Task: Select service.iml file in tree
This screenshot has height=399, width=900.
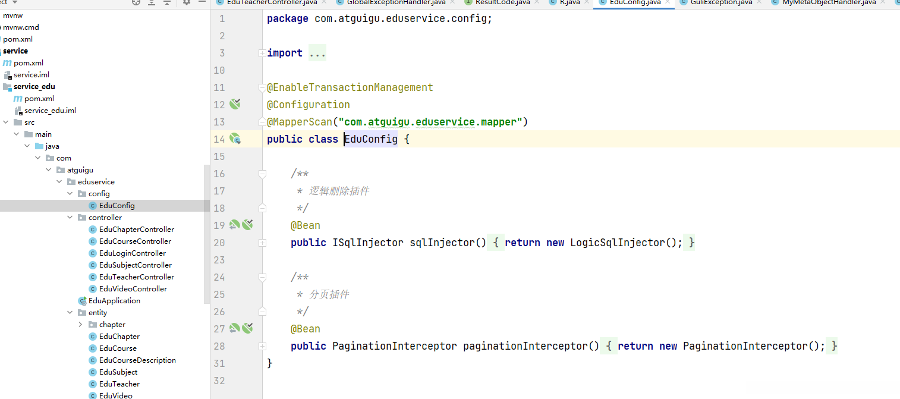Action: tap(32, 75)
